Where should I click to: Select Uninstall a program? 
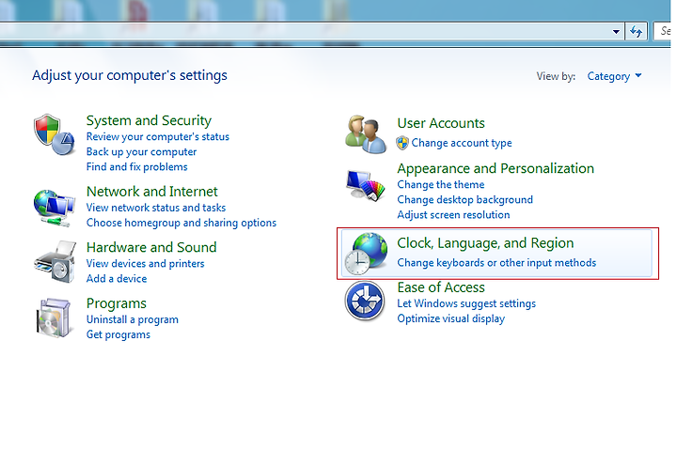(x=133, y=319)
